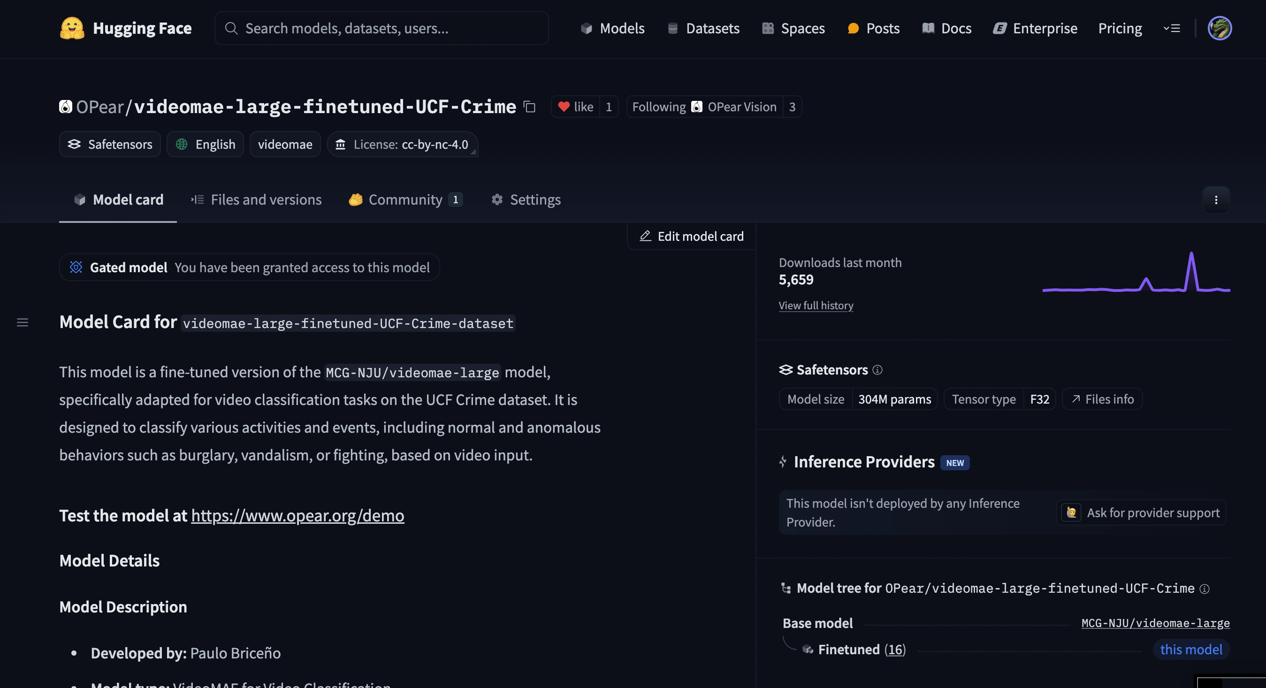Toggle Following OPear Vision button

click(x=704, y=107)
